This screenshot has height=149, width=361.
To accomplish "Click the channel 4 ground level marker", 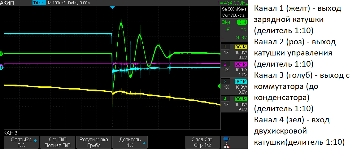I will [2, 54].
